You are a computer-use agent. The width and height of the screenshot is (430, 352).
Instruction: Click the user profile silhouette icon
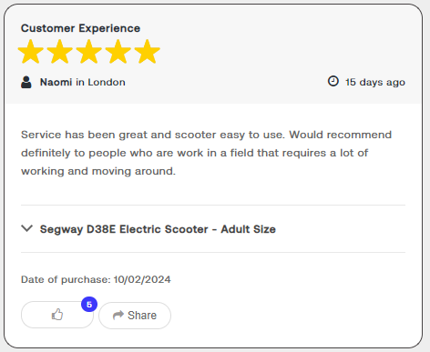coord(26,82)
